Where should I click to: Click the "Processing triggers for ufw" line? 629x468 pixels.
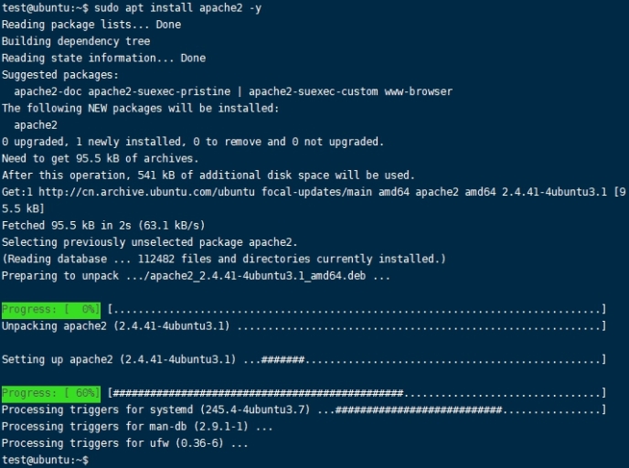124,443
